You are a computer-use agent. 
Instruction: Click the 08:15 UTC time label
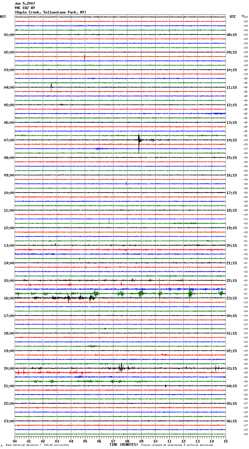click(x=232, y=35)
